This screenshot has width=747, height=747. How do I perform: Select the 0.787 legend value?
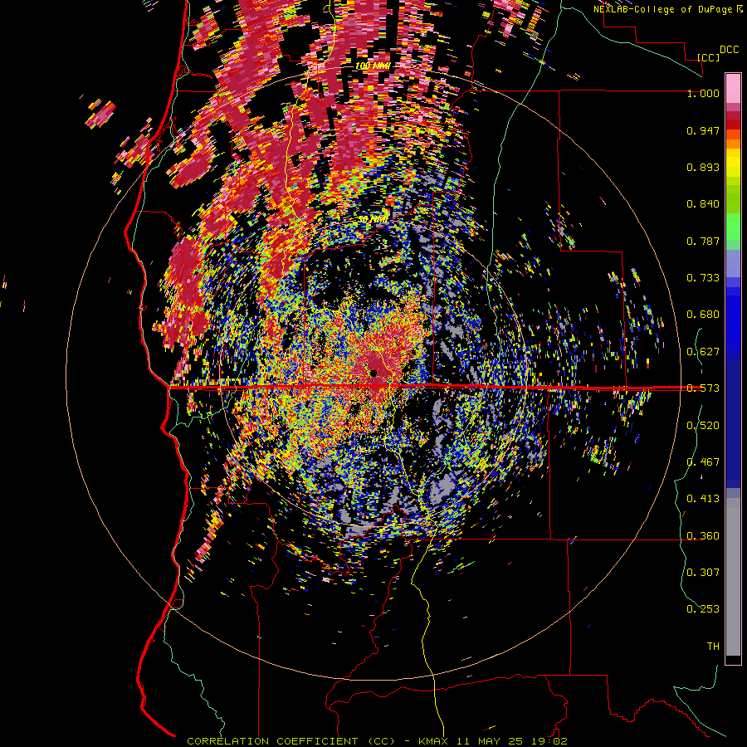click(x=703, y=241)
